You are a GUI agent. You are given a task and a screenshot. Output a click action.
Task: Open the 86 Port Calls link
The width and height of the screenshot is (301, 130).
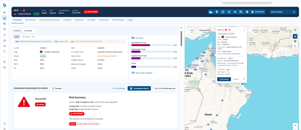[137, 38]
